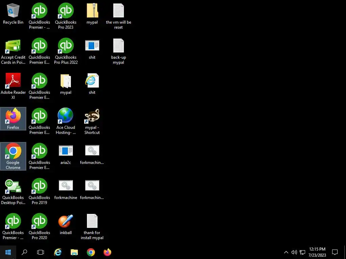Screen dimensions: 346x259
Task: Select the Firefox shortcut on the desktop
Action: pos(13,119)
